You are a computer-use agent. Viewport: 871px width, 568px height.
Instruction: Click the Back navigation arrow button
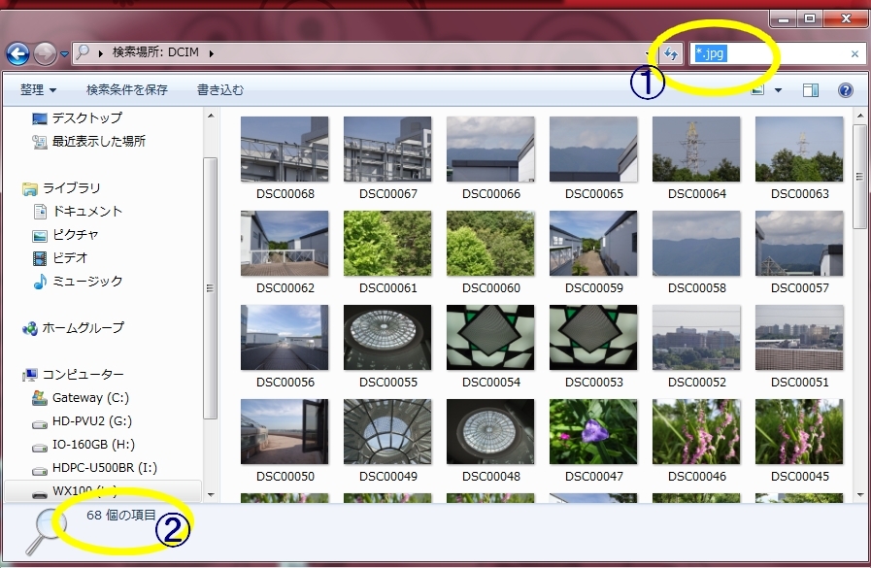tap(17, 53)
